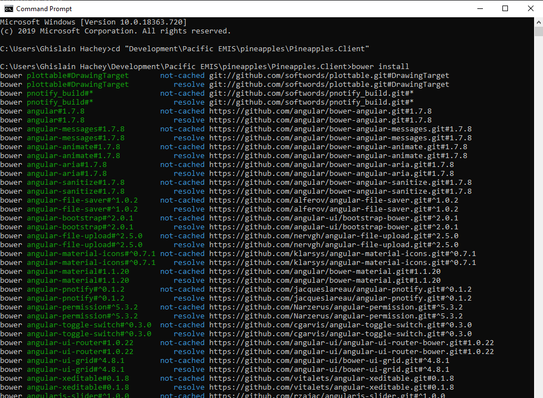Maximize the Command Prompt window
The height and width of the screenshot is (398, 543).
[x=505, y=8]
